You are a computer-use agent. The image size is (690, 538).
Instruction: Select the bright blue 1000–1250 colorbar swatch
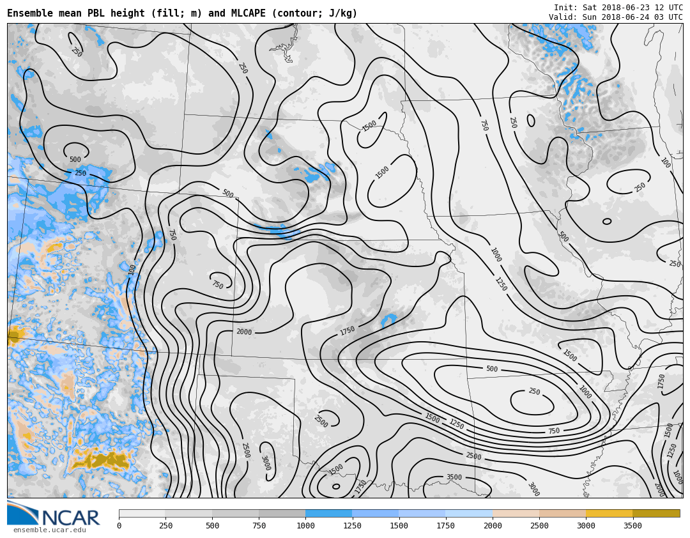point(328,513)
